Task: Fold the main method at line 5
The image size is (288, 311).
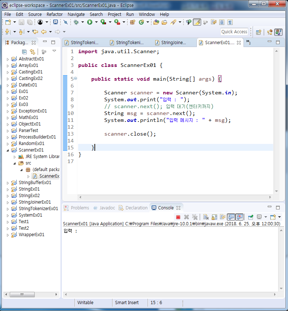Action: click(75, 78)
